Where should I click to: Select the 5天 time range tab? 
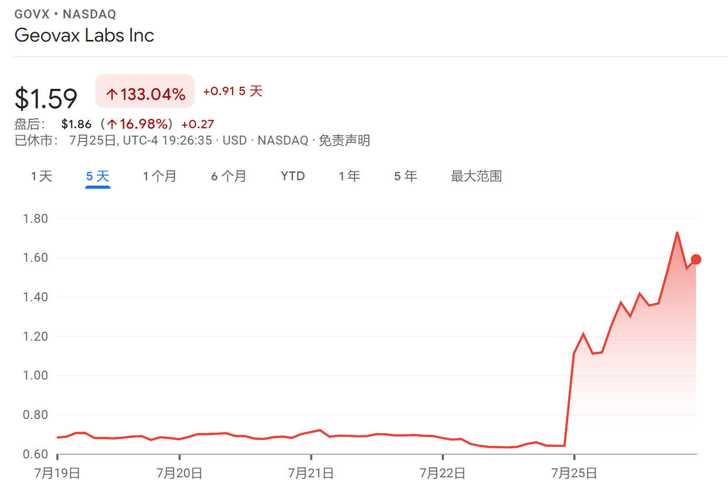click(98, 176)
